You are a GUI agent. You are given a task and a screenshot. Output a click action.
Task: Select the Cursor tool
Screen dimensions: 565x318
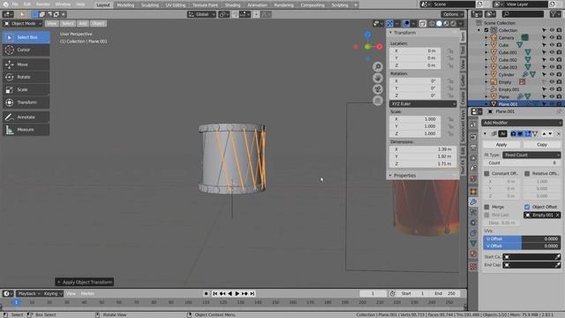pos(26,49)
